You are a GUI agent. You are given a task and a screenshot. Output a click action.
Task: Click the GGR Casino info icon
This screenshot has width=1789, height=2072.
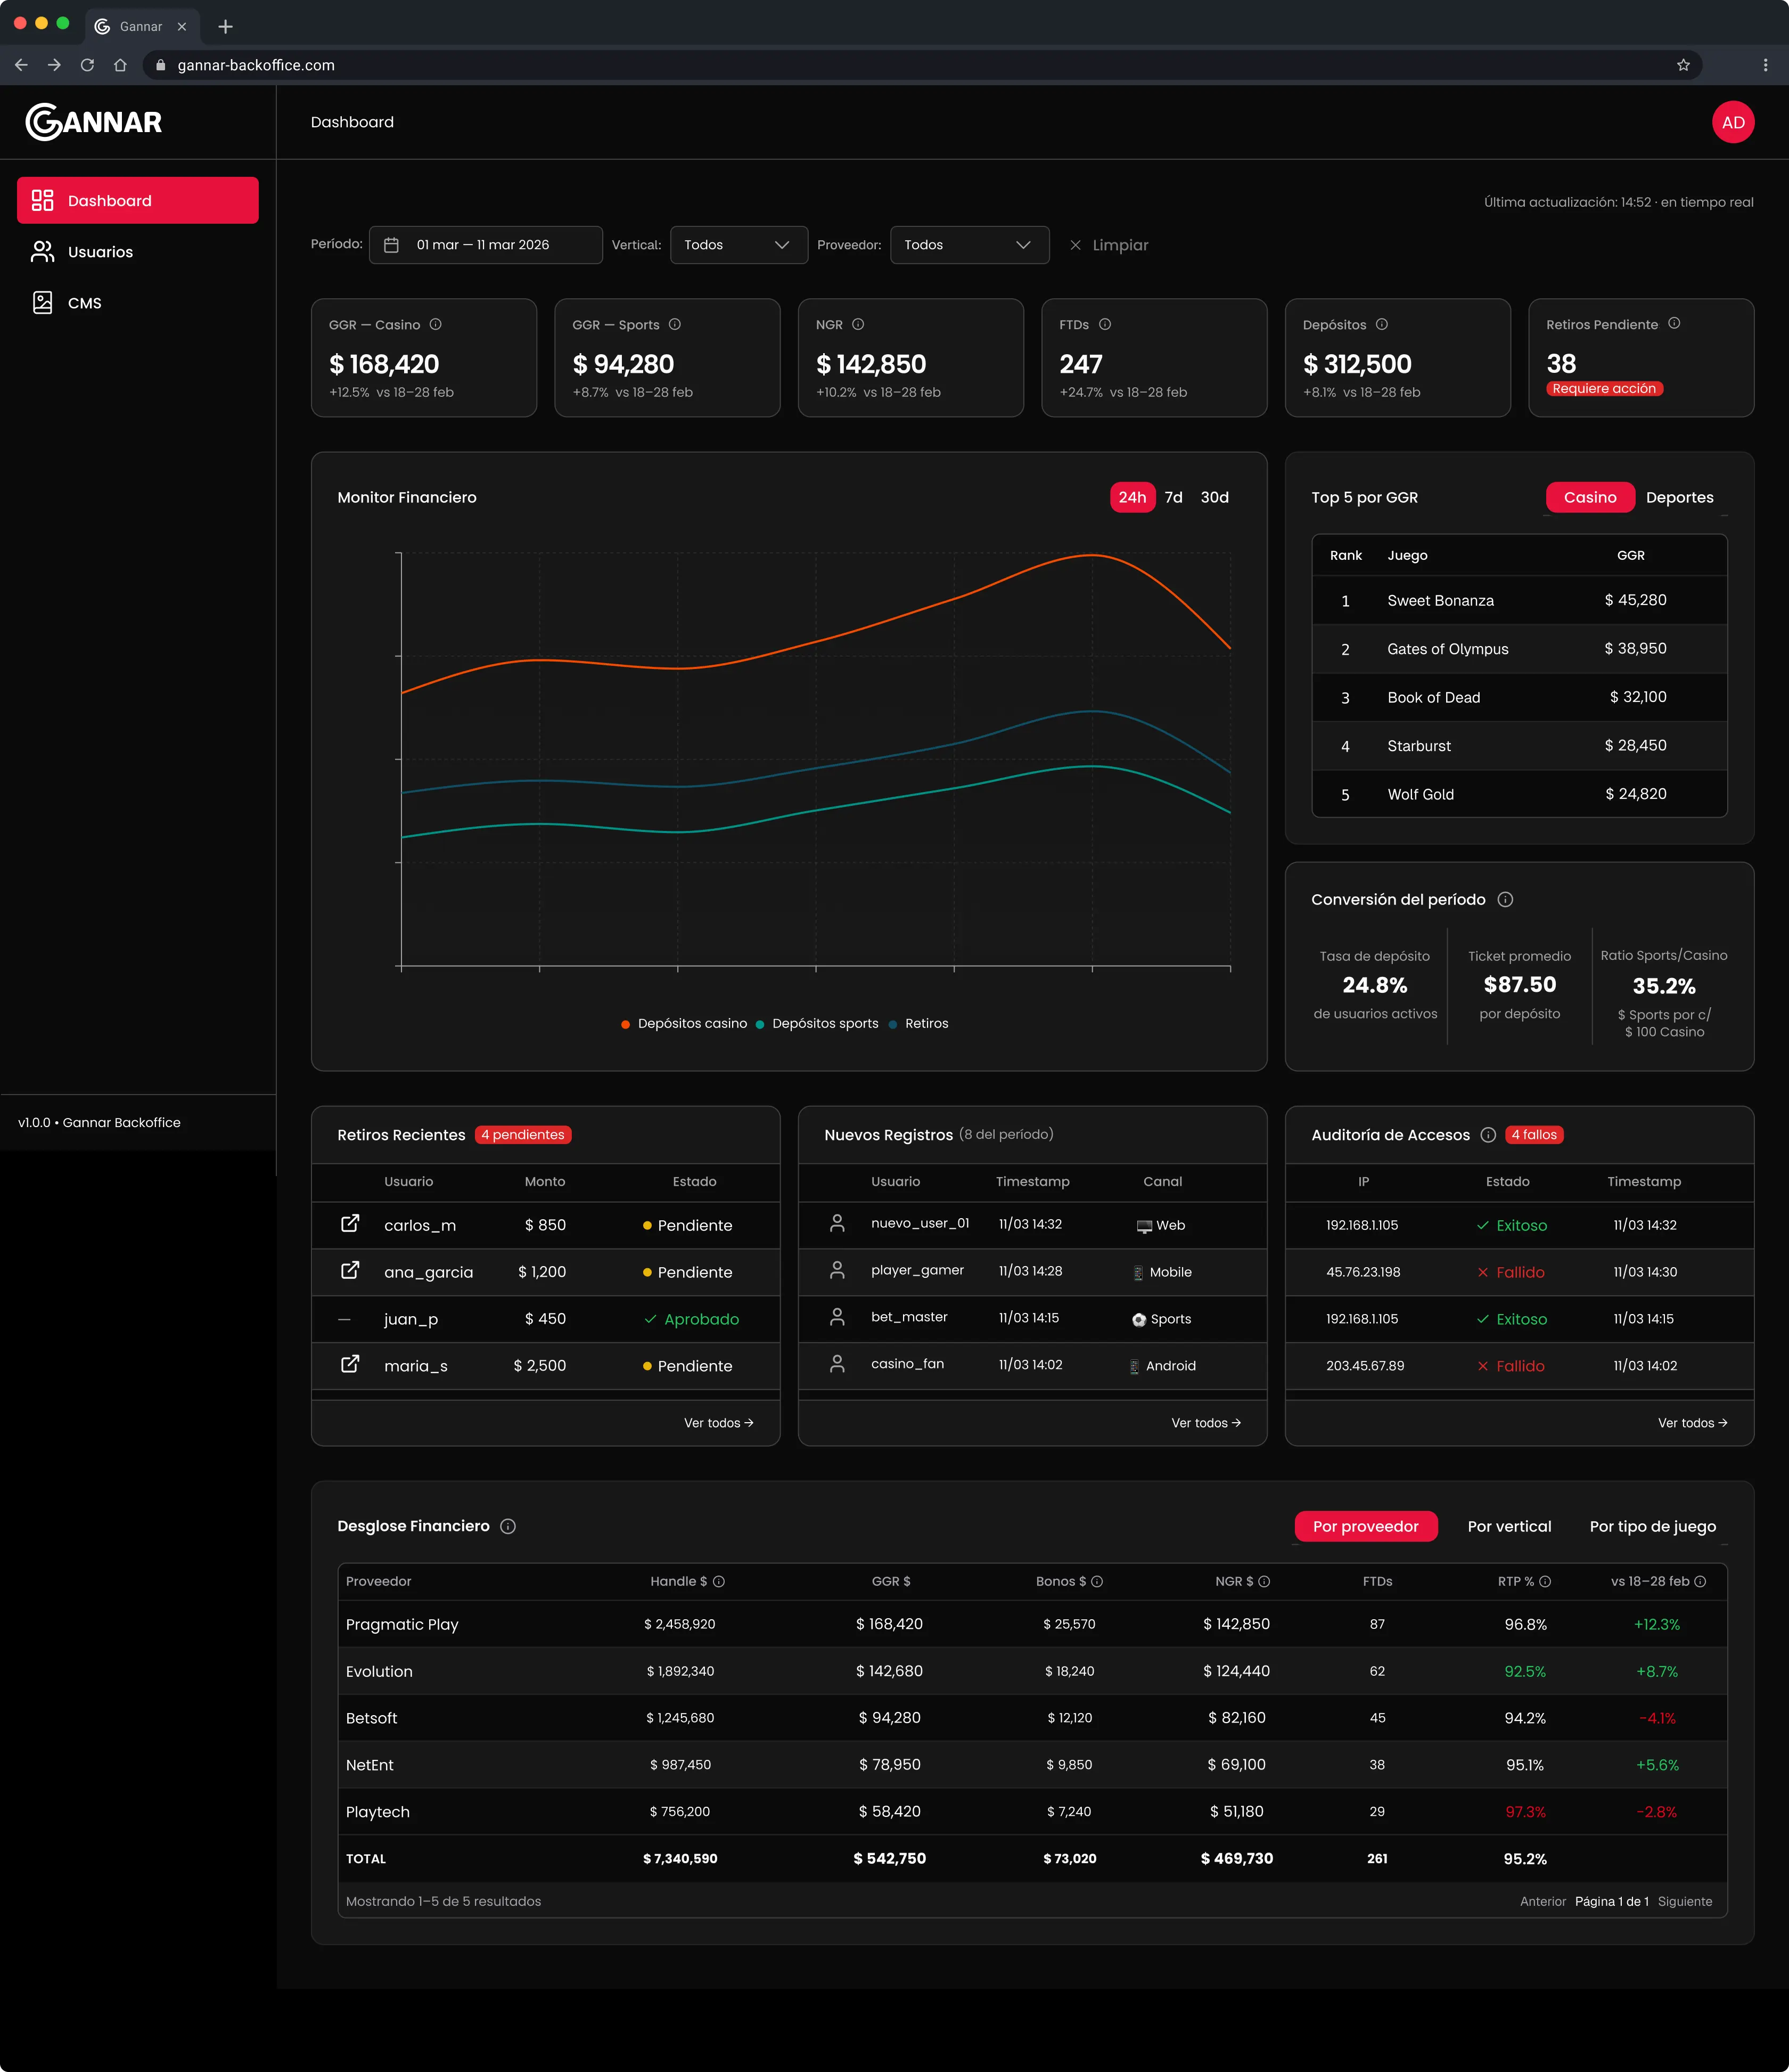tap(436, 324)
